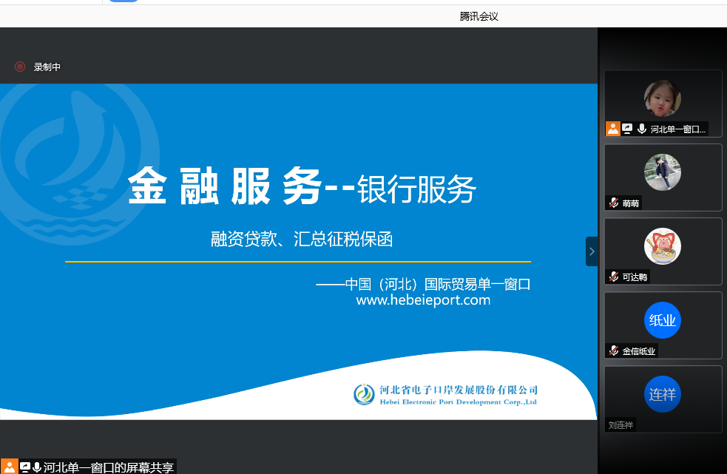Click the red recording indicator icon
Screen dimensions: 727x474
(x=20, y=67)
